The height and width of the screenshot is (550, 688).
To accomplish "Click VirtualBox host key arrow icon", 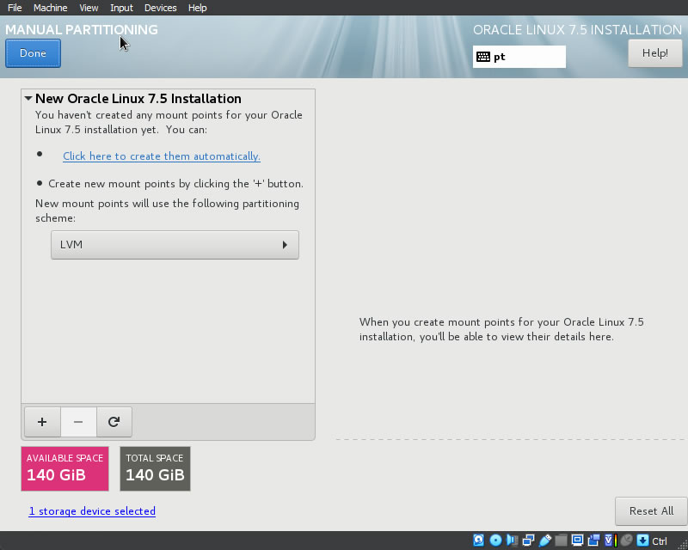I will 642,540.
